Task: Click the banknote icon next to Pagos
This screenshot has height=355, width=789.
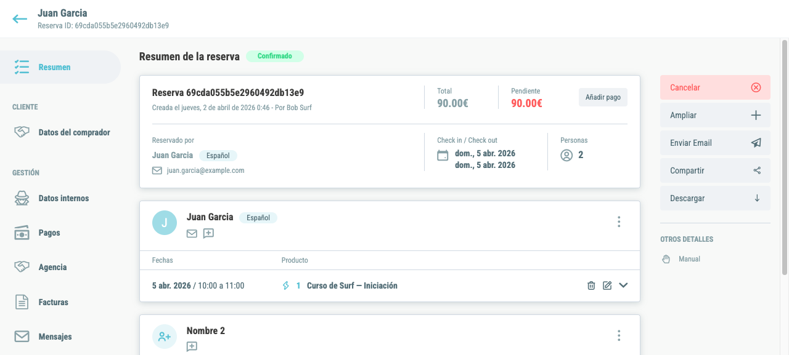Action: point(22,233)
